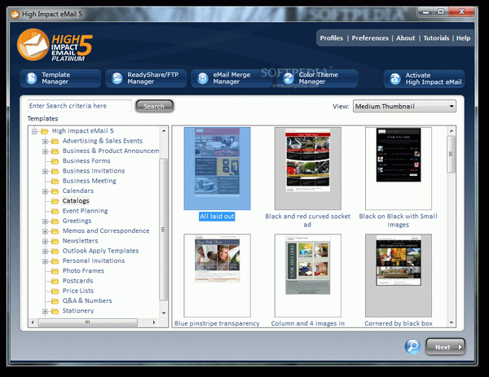Click the Business Forms folder icon

[55, 161]
